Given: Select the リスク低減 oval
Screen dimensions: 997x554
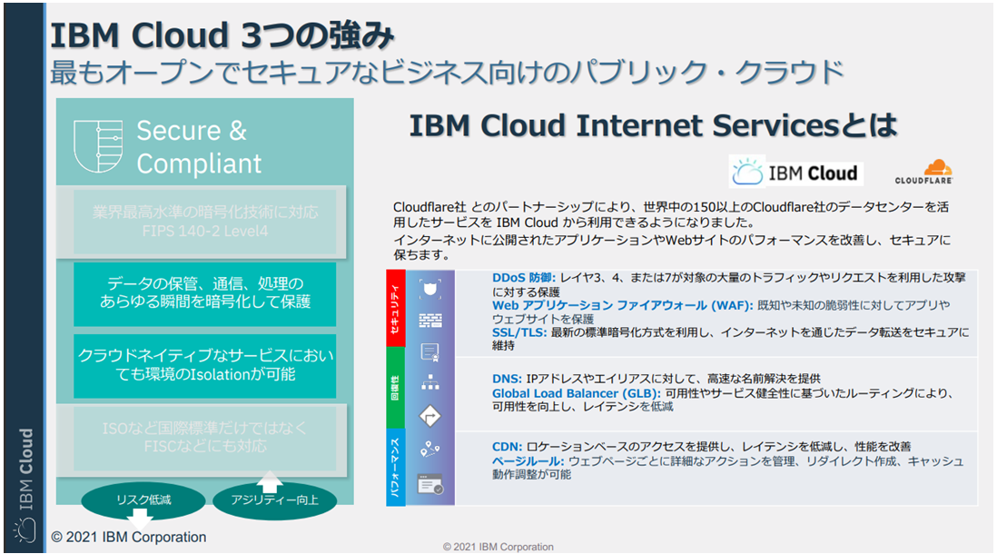Looking at the screenshot, I should point(143,500).
